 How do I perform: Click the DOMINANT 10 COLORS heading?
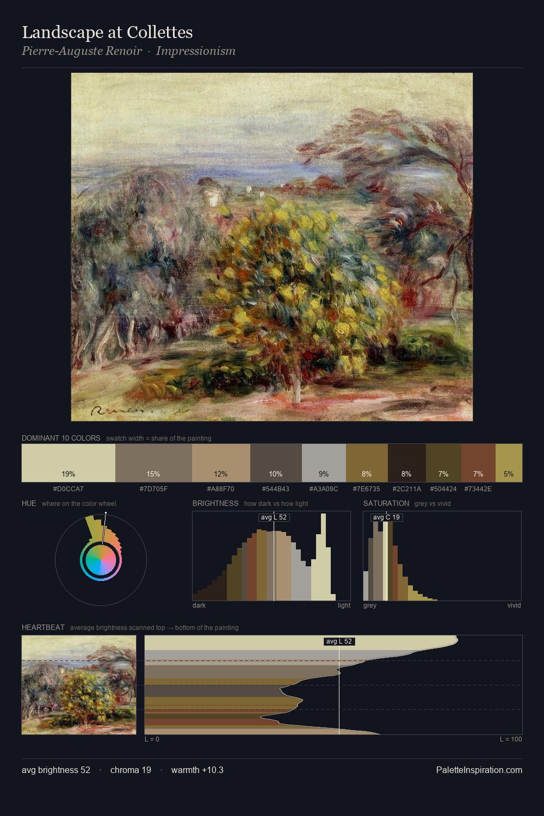point(61,438)
